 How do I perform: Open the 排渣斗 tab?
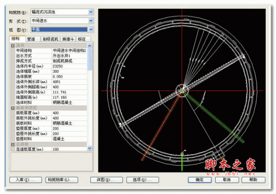(x=67, y=39)
